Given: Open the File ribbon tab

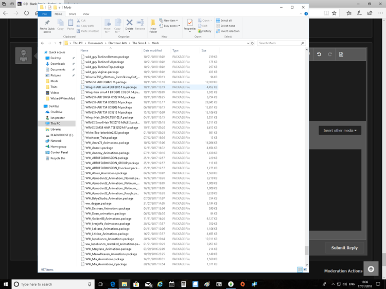Looking at the screenshot, I should (x=45, y=14).
